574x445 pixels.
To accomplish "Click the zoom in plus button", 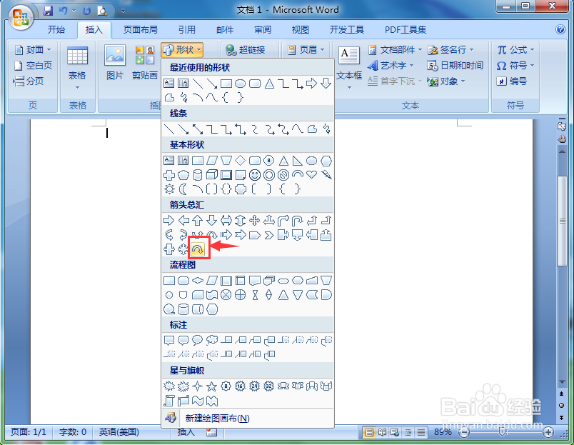I will pyautogui.click(x=548, y=433).
